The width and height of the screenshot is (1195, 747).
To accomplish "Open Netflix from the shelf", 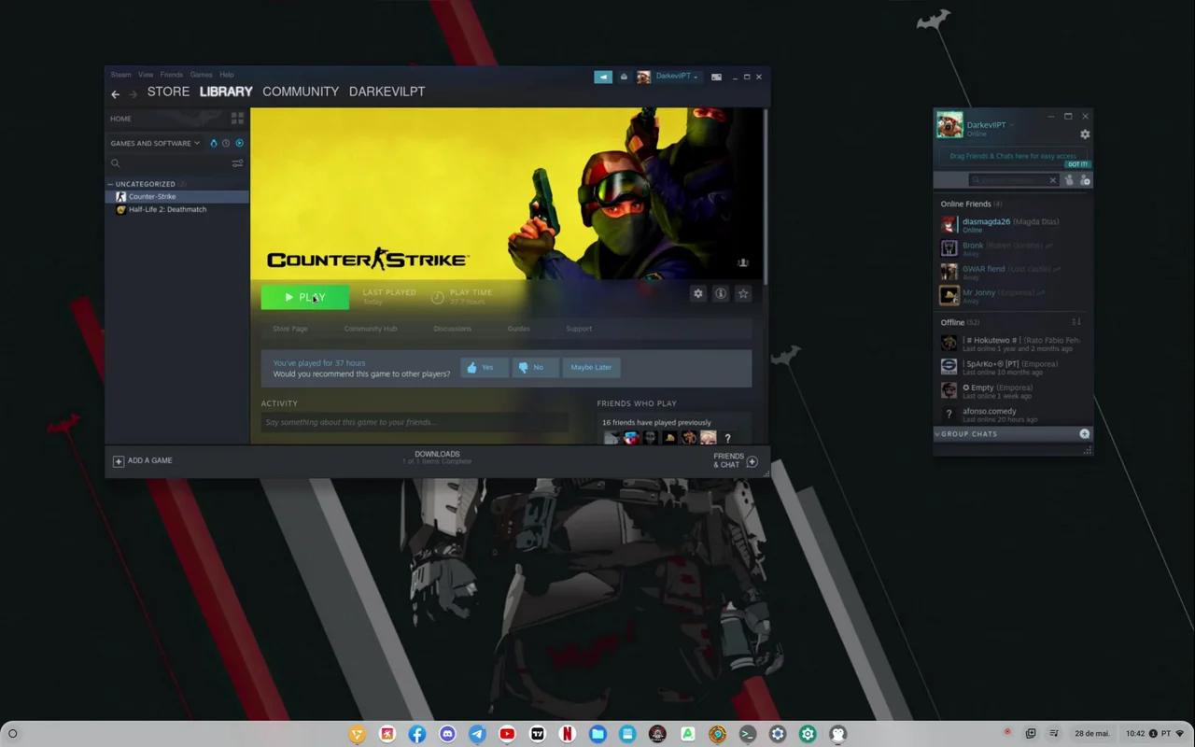I will 568,734.
